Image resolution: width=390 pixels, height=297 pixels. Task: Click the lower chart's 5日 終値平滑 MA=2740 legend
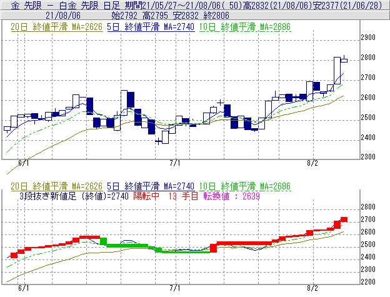151,186
